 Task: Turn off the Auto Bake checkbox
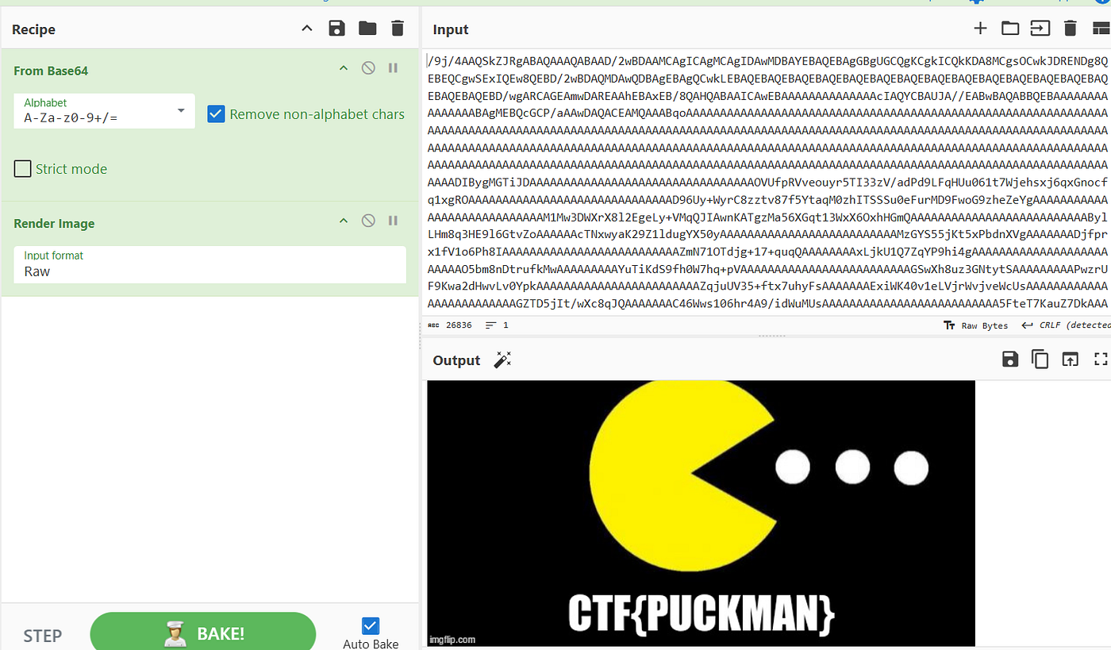(371, 625)
